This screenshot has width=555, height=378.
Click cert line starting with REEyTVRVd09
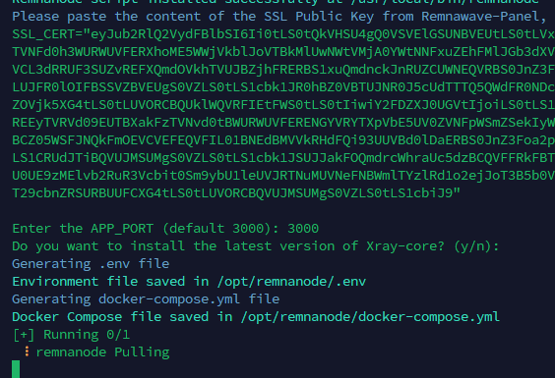[x=283, y=123]
